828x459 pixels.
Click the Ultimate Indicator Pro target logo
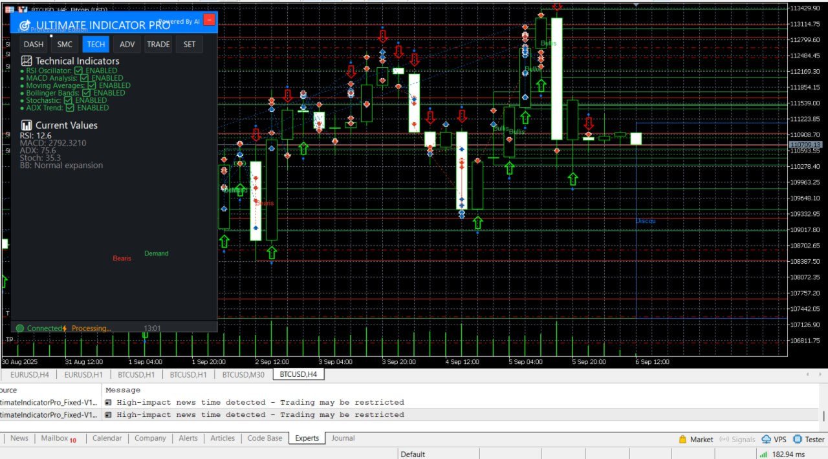click(25, 26)
